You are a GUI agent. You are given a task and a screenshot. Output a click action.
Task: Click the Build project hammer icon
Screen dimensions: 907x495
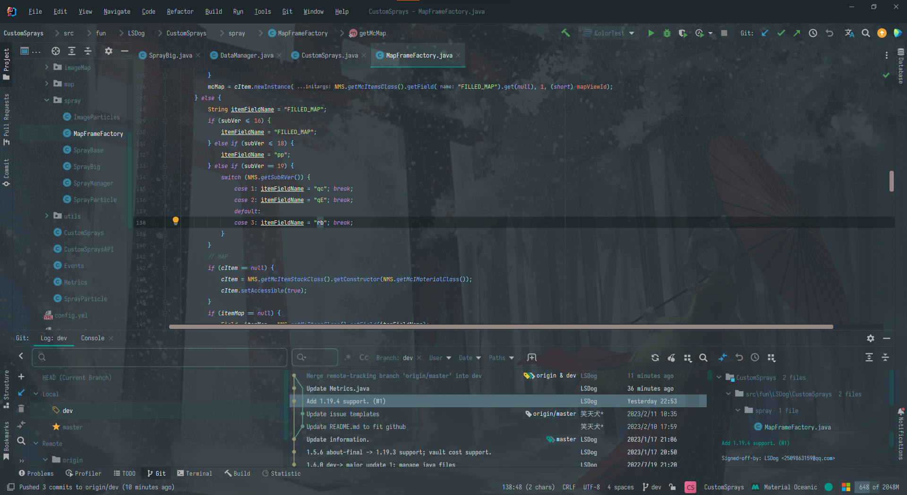[565, 33]
